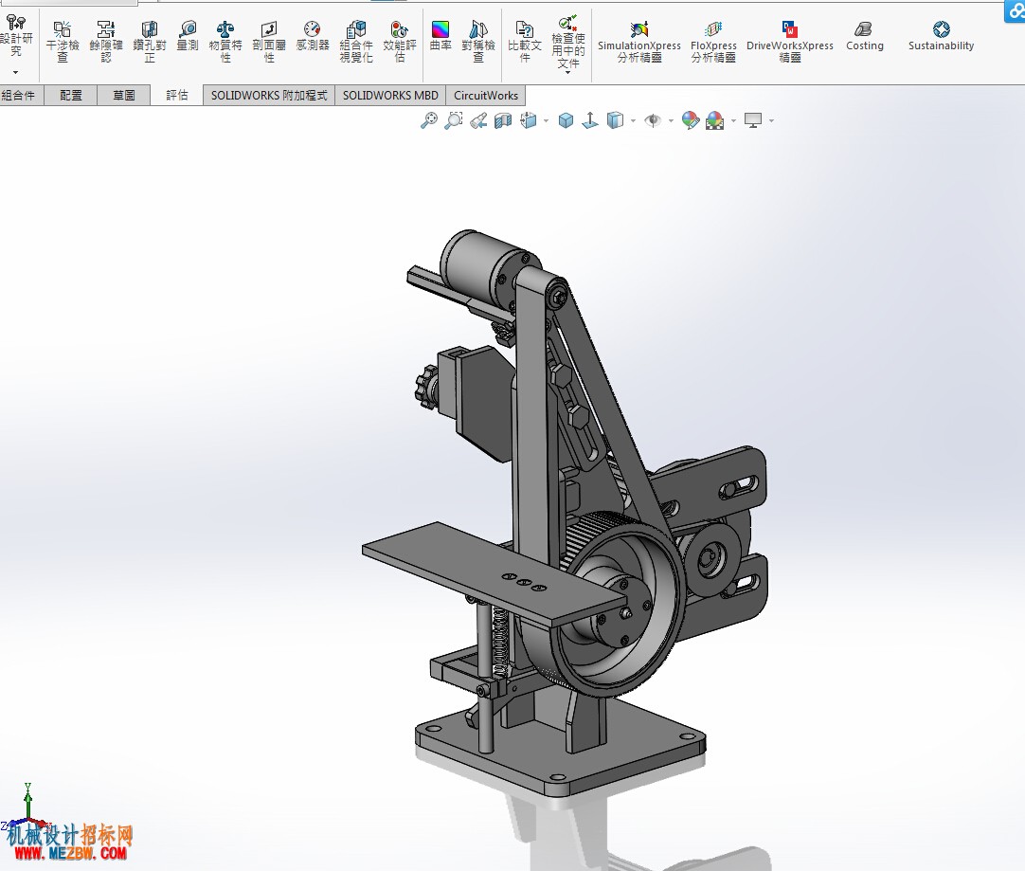Select Zoom to Area tool
The height and width of the screenshot is (871, 1025).
coord(454,120)
